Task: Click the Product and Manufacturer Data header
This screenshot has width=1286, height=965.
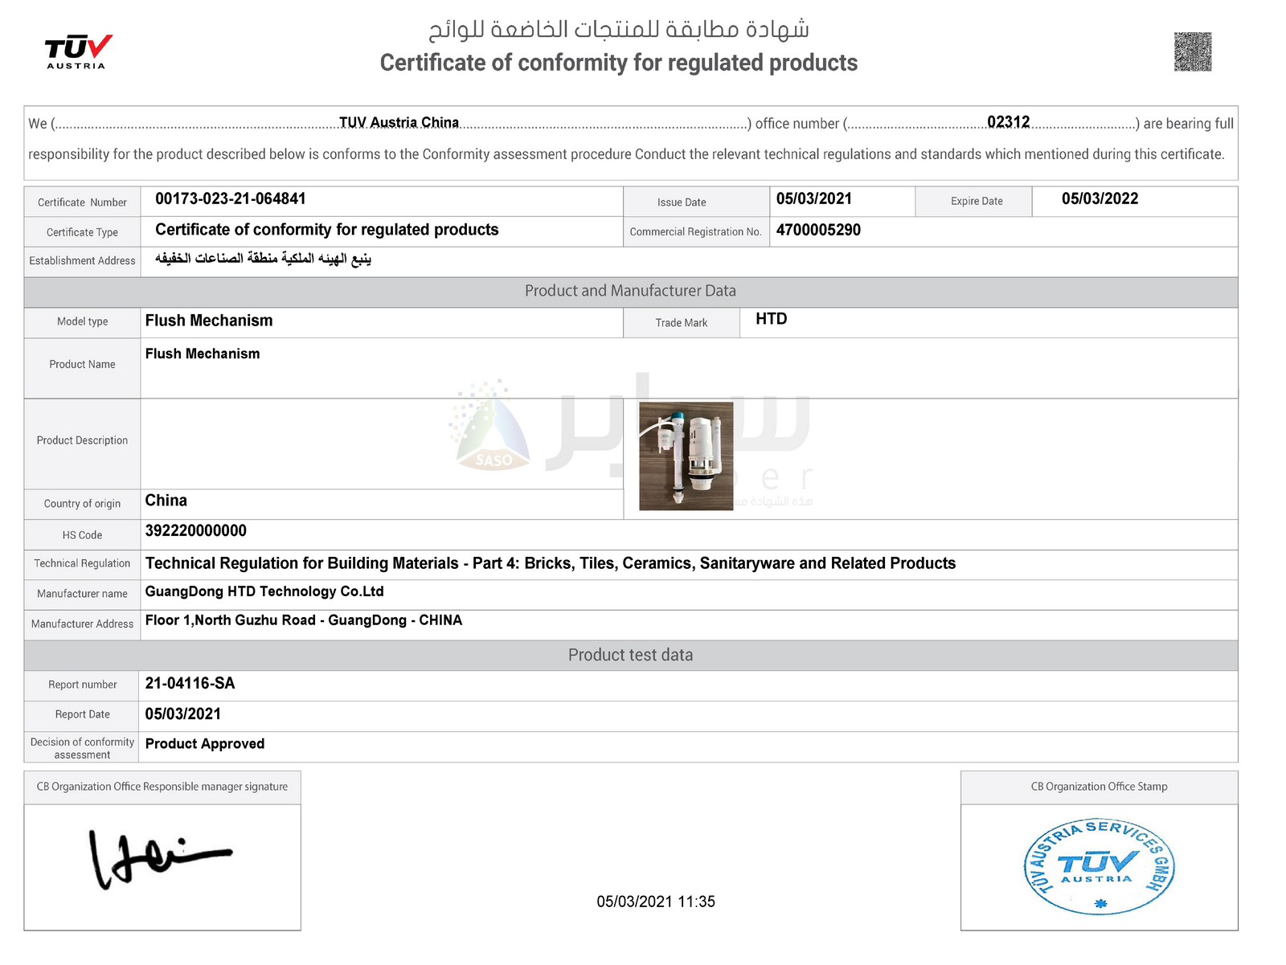Action: click(x=630, y=291)
